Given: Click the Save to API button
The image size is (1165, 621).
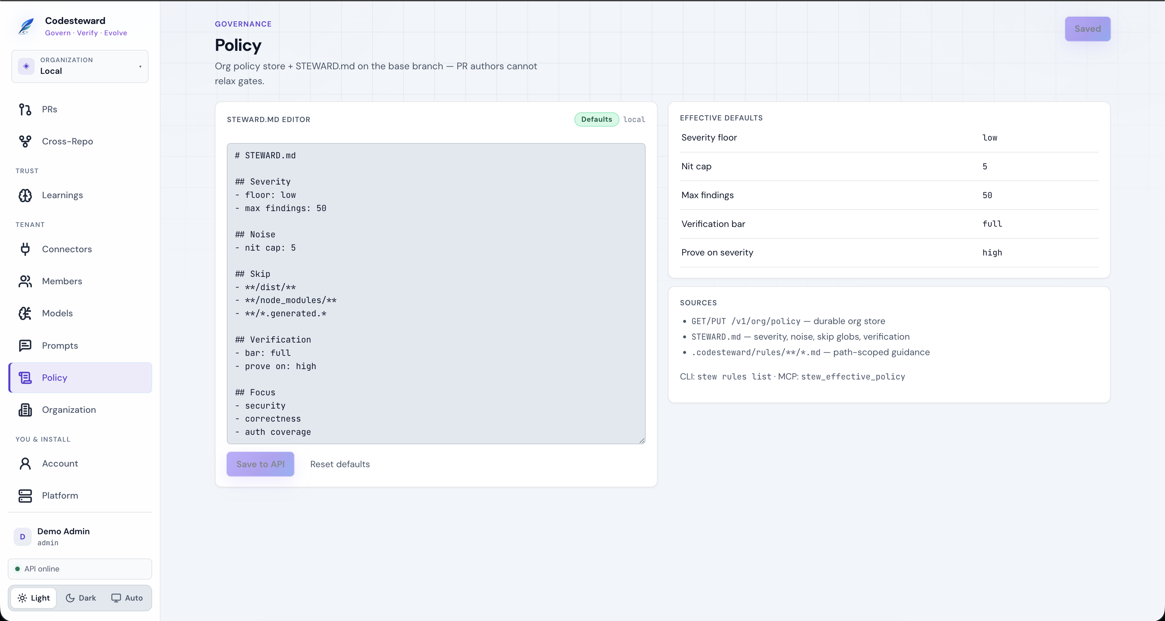Looking at the screenshot, I should (261, 464).
